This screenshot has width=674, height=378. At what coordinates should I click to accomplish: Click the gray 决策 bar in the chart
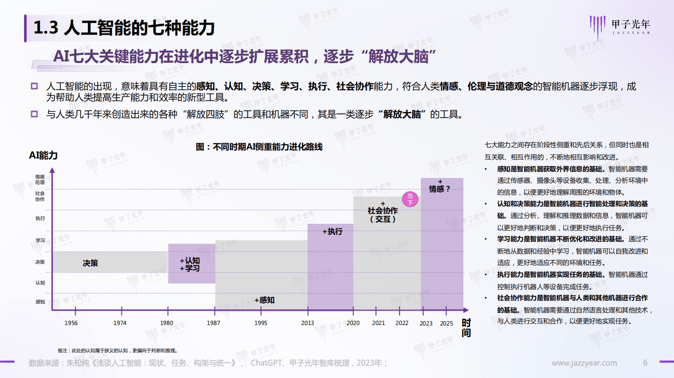point(110,262)
